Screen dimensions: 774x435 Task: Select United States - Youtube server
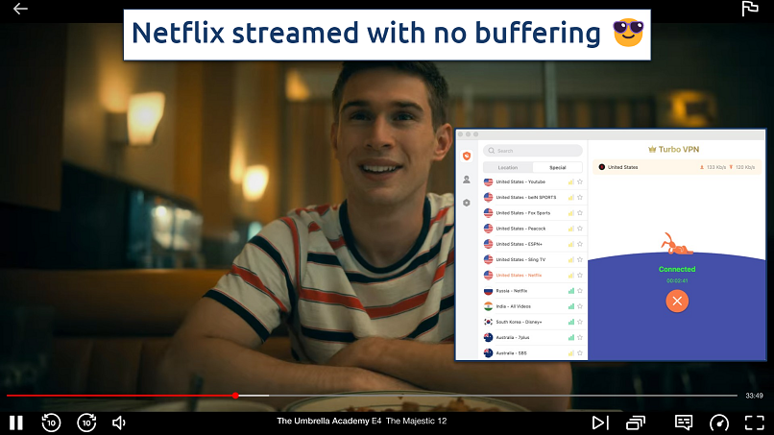pos(533,181)
